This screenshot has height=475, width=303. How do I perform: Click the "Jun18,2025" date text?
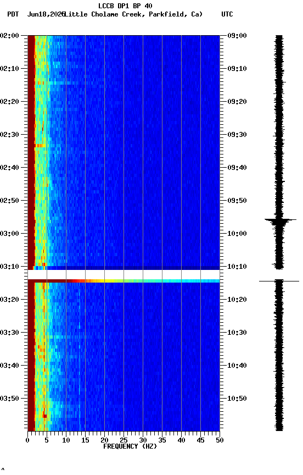point(46,14)
